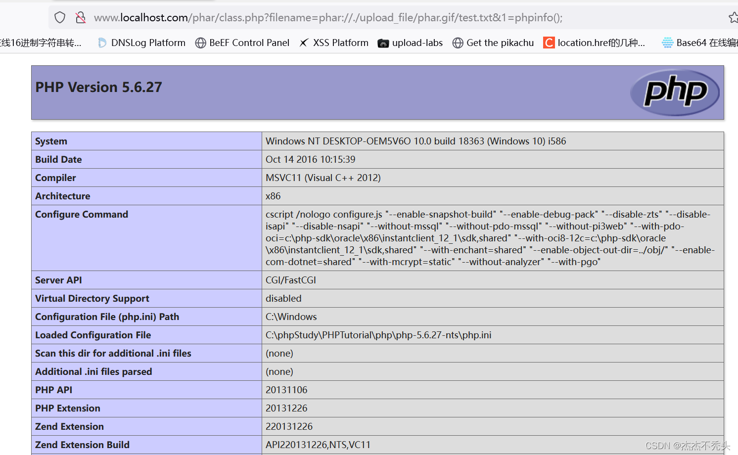
Task: Click the cscript configure command text
Action: coord(490,238)
